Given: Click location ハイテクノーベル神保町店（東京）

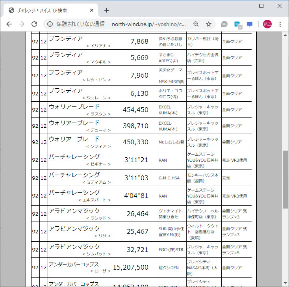Looking at the screenshot, I should (x=203, y=214).
